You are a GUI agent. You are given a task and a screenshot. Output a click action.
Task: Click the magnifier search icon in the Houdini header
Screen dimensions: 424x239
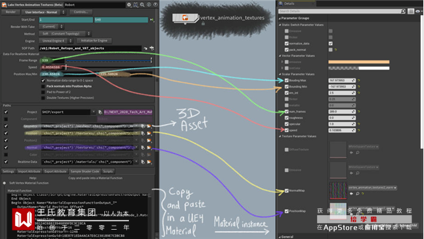click(142, 5)
